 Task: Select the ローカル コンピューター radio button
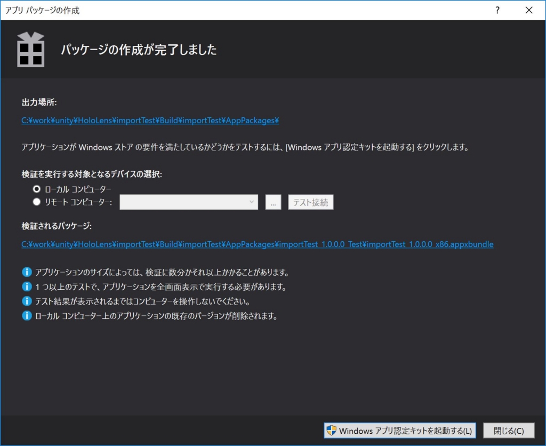point(37,189)
